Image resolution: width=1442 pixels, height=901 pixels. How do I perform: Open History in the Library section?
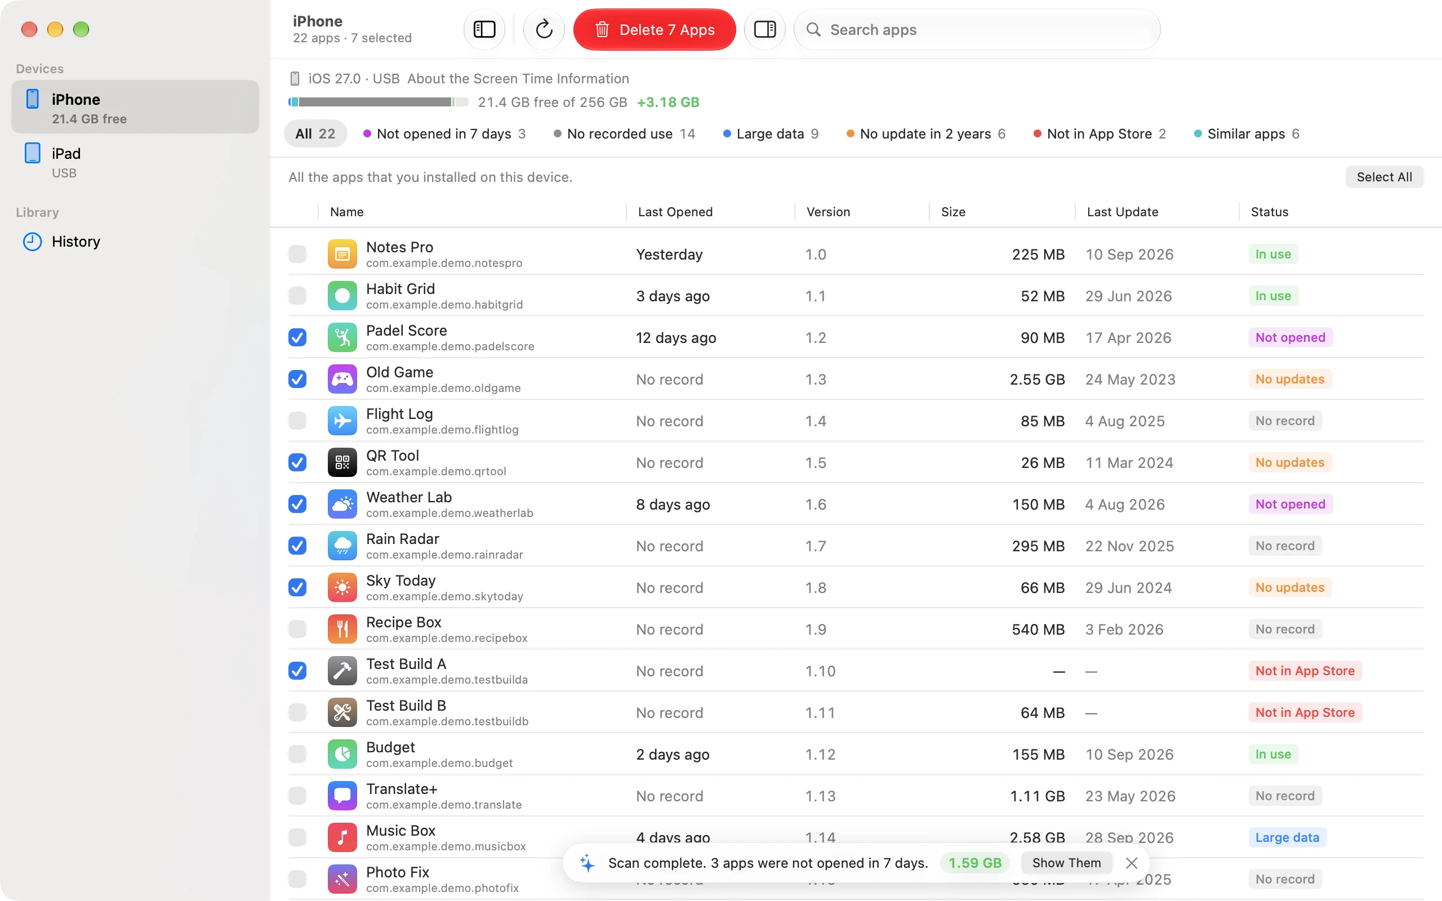135,242
